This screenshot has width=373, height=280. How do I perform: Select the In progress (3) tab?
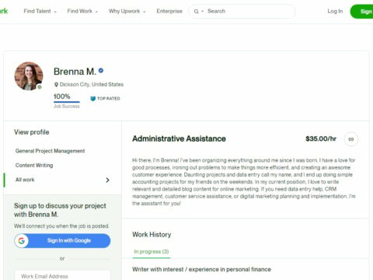[x=152, y=251]
